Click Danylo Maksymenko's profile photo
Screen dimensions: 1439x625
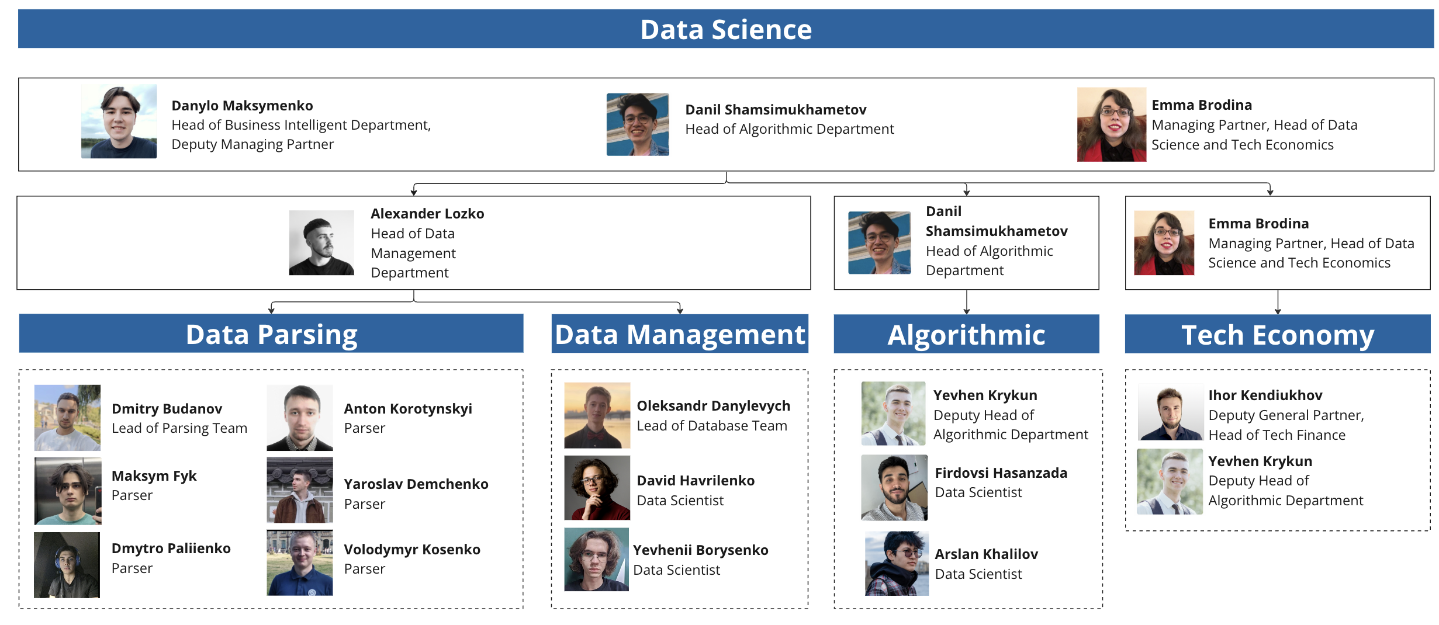[x=119, y=121]
